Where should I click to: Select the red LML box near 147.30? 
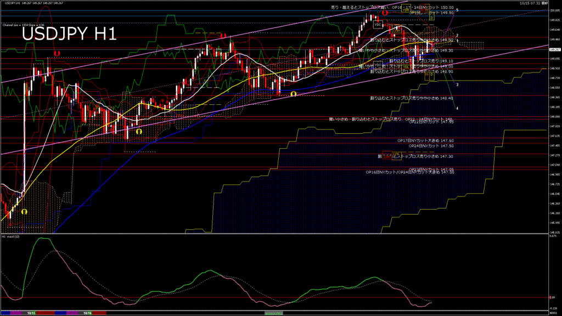coord(388,154)
